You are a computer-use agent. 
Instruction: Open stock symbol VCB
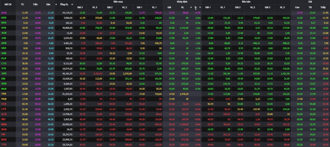point(4,104)
